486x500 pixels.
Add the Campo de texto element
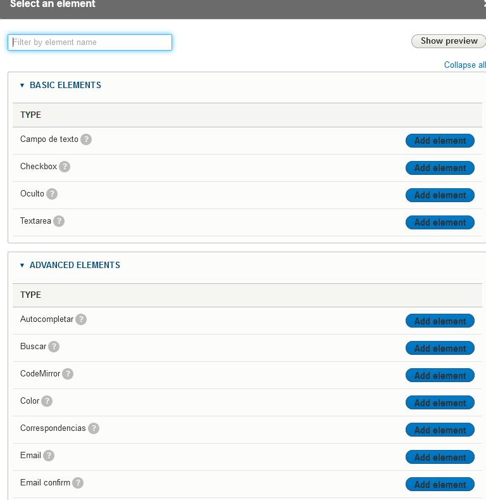pos(440,141)
